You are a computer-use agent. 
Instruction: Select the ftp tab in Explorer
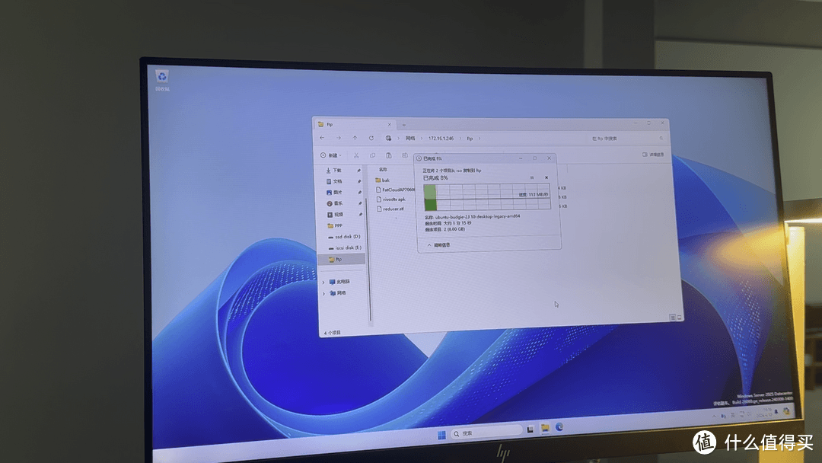point(355,124)
